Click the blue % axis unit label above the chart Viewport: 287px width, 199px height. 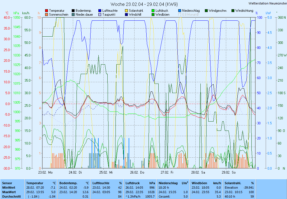click(257, 13)
